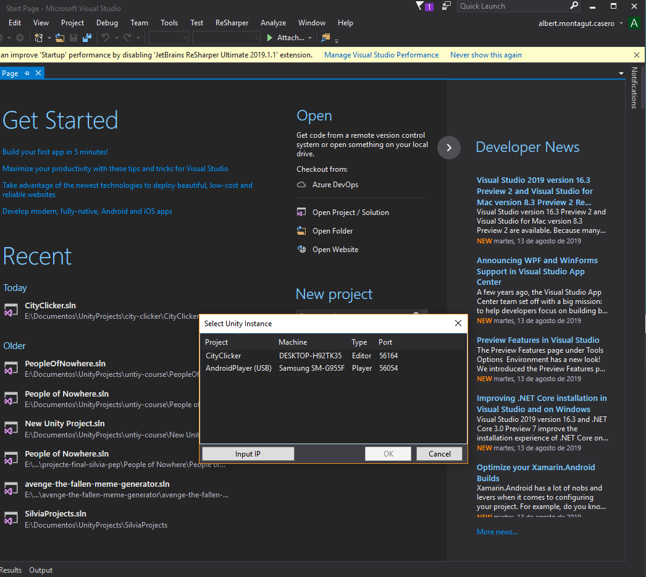
Task: Select the CityClicker row in instance list
Action: click(x=333, y=356)
